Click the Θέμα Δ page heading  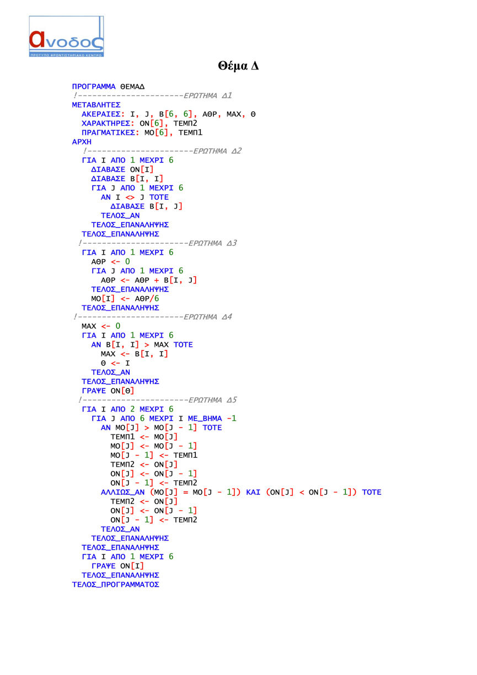point(238,66)
